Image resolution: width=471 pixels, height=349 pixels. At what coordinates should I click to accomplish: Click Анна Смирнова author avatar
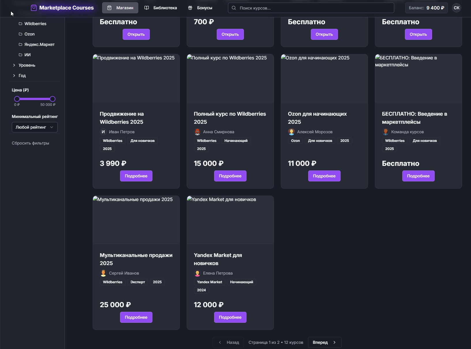click(197, 132)
